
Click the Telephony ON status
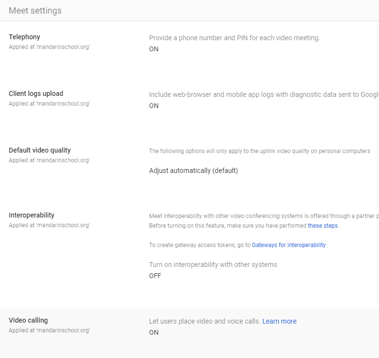154,49
